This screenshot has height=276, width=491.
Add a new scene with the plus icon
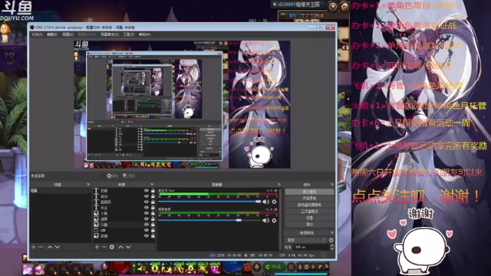coord(34,247)
